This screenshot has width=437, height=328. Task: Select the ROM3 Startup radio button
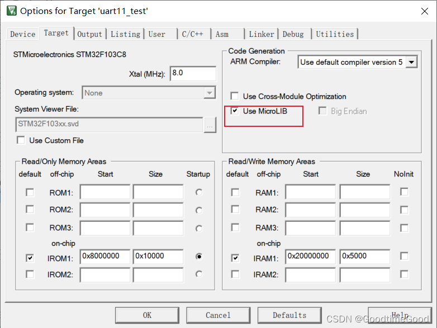pyautogui.click(x=199, y=229)
